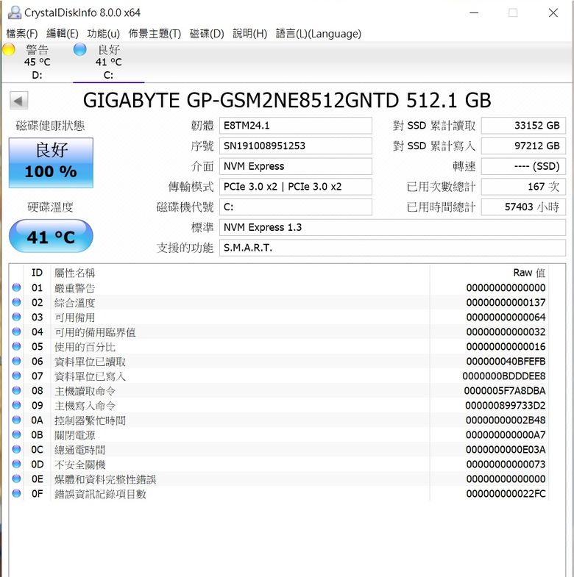Click the interface field NVM Express

[x=296, y=166]
